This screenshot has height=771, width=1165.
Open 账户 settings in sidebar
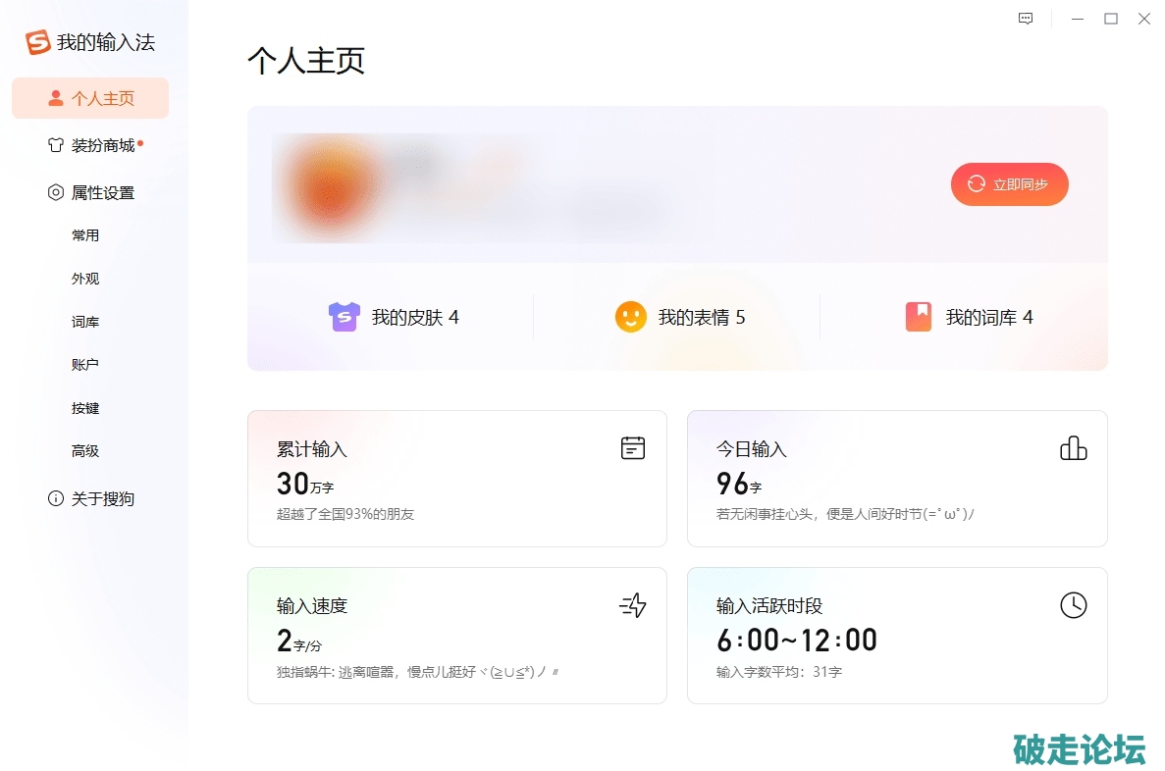(x=85, y=365)
